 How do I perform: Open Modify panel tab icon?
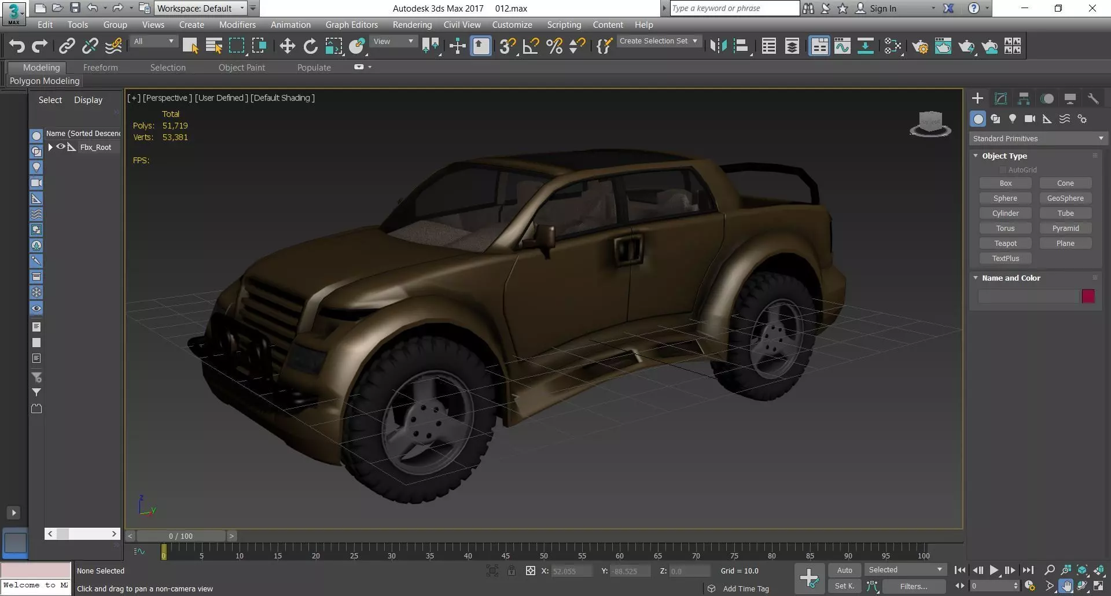(1000, 98)
